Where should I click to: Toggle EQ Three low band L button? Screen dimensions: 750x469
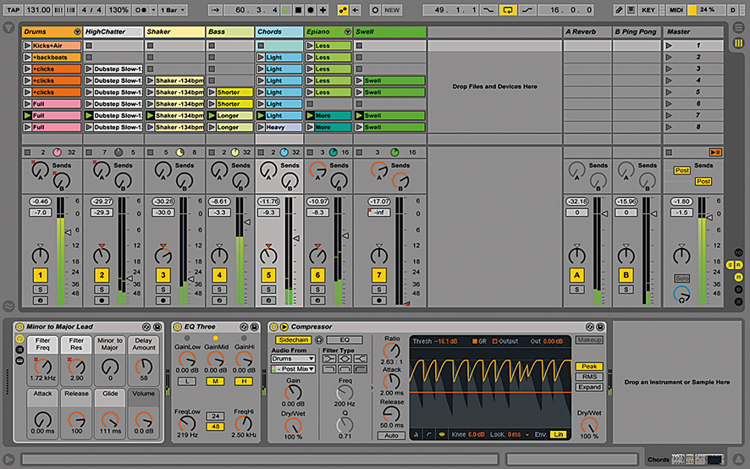pyautogui.click(x=187, y=382)
